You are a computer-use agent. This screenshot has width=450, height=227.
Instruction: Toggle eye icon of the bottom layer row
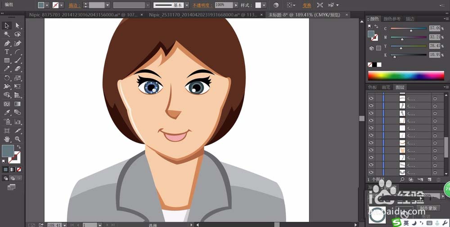[x=371, y=172]
